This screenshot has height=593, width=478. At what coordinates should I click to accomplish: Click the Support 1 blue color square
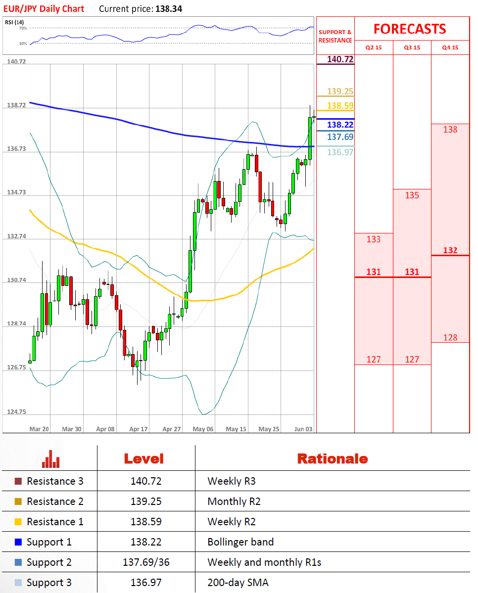18,542
